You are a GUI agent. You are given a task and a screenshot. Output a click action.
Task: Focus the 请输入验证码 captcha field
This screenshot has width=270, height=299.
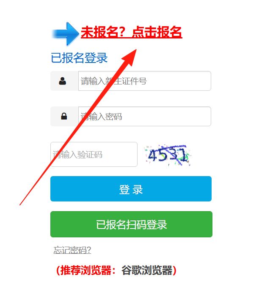point(94,154)
